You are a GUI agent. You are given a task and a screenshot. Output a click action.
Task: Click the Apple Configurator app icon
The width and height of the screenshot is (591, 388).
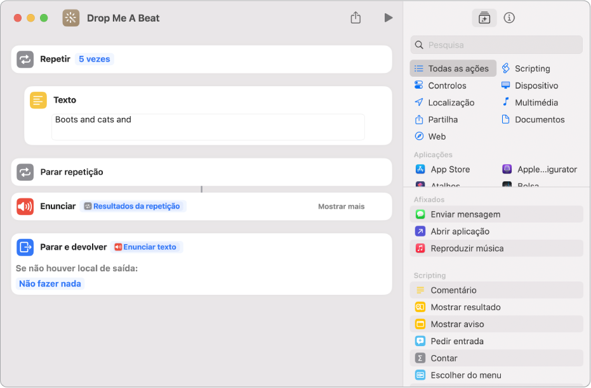tap(507, 169)
